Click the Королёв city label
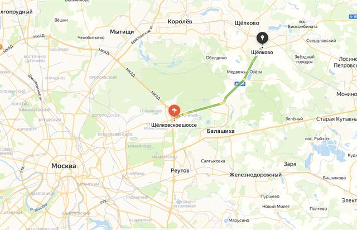This screenshot has width=357, height=230. pos(180,22)
